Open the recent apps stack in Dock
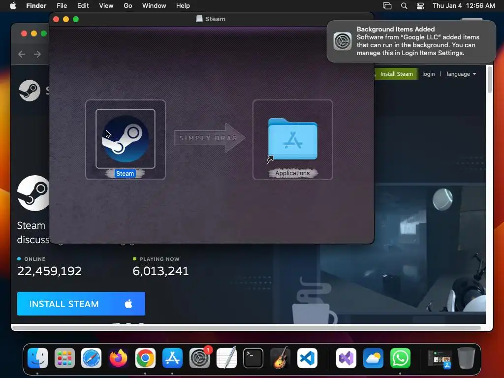 [x=440, y=358]
